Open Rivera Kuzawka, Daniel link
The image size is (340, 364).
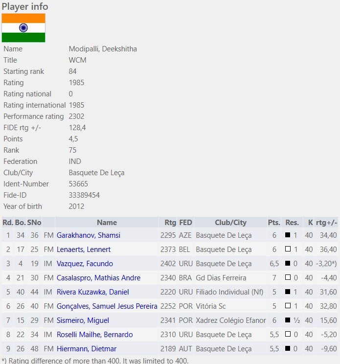[x=92, y=292]
